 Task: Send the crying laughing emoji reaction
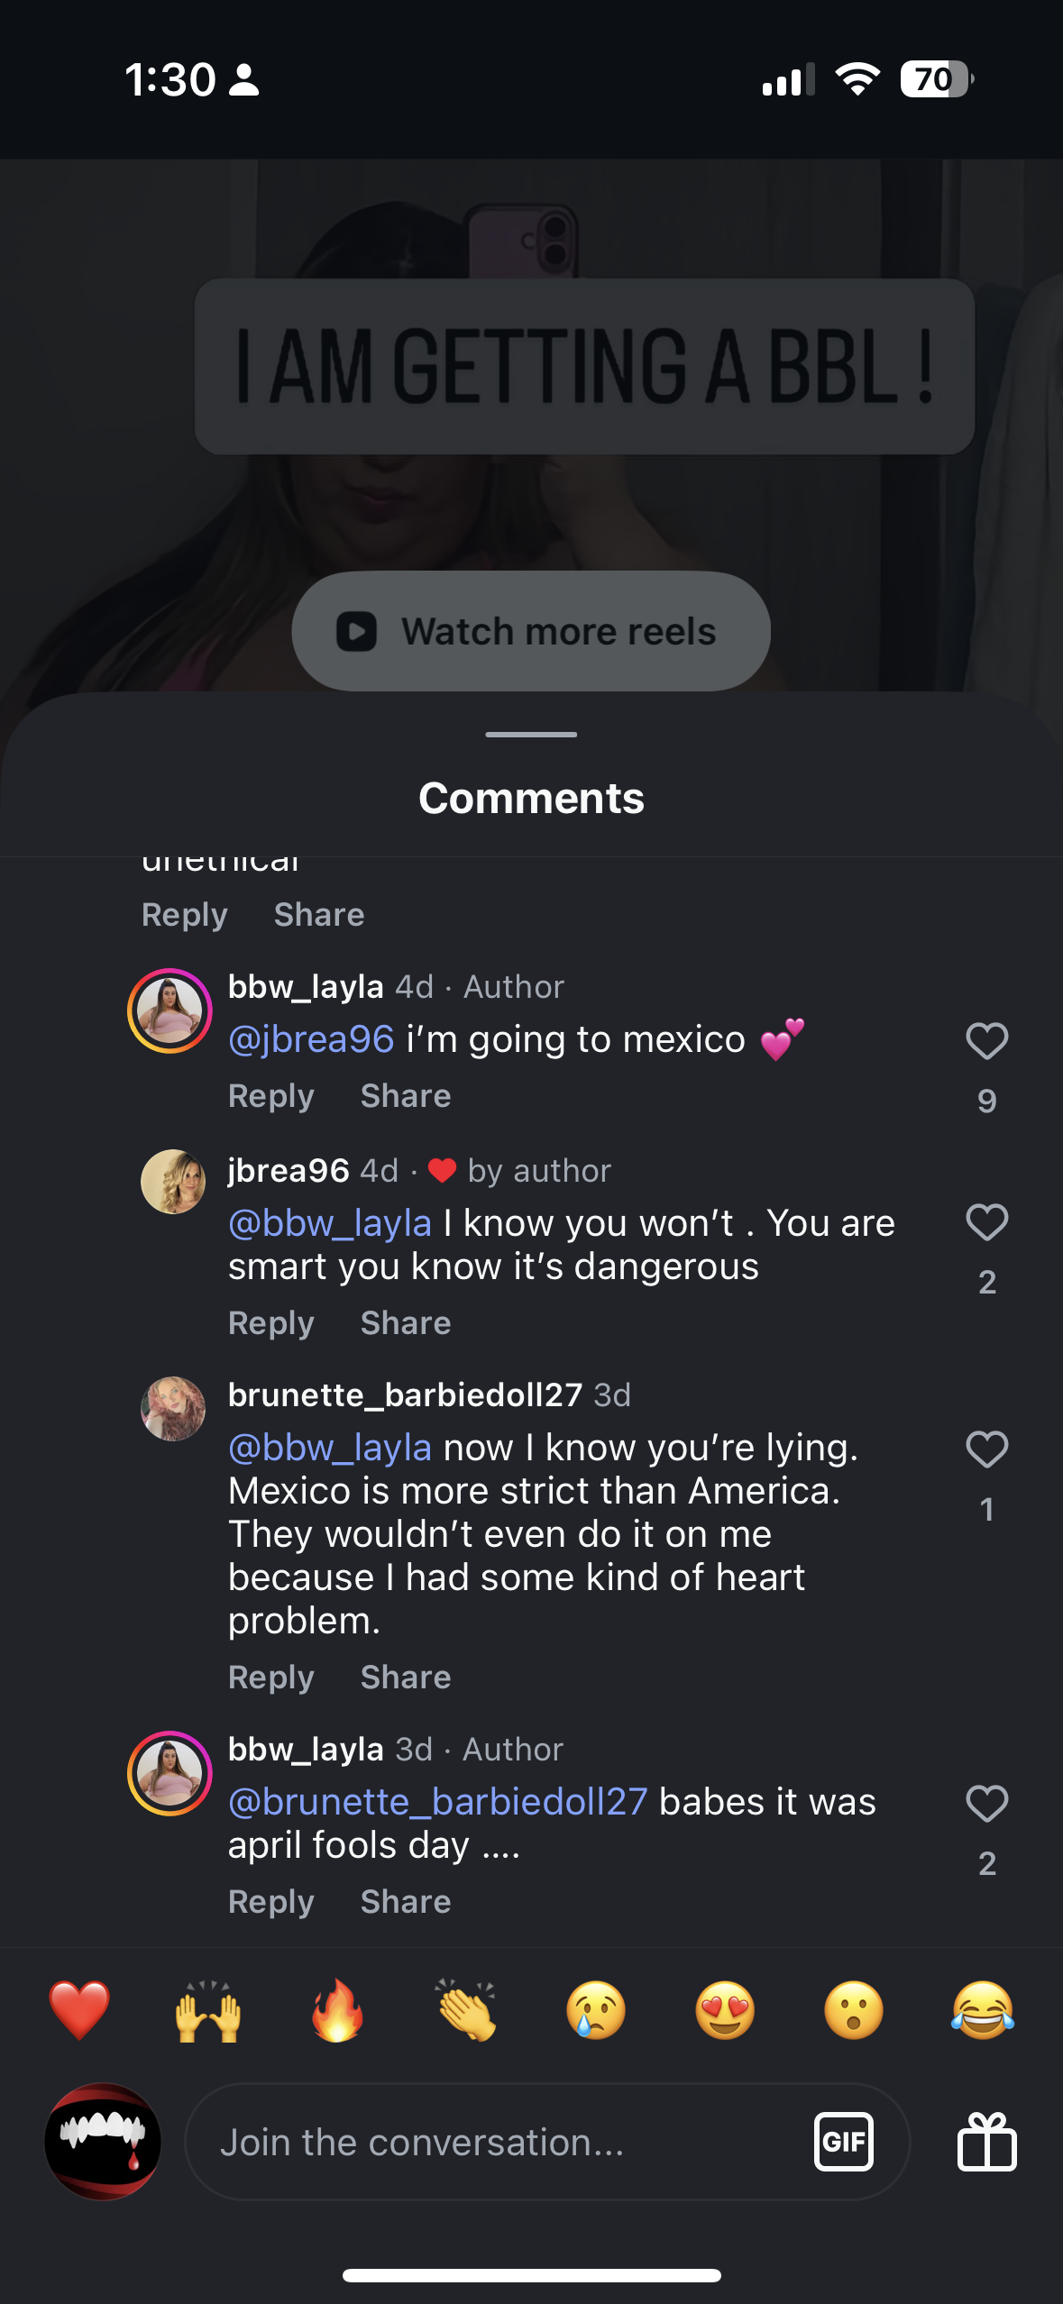982,2011
